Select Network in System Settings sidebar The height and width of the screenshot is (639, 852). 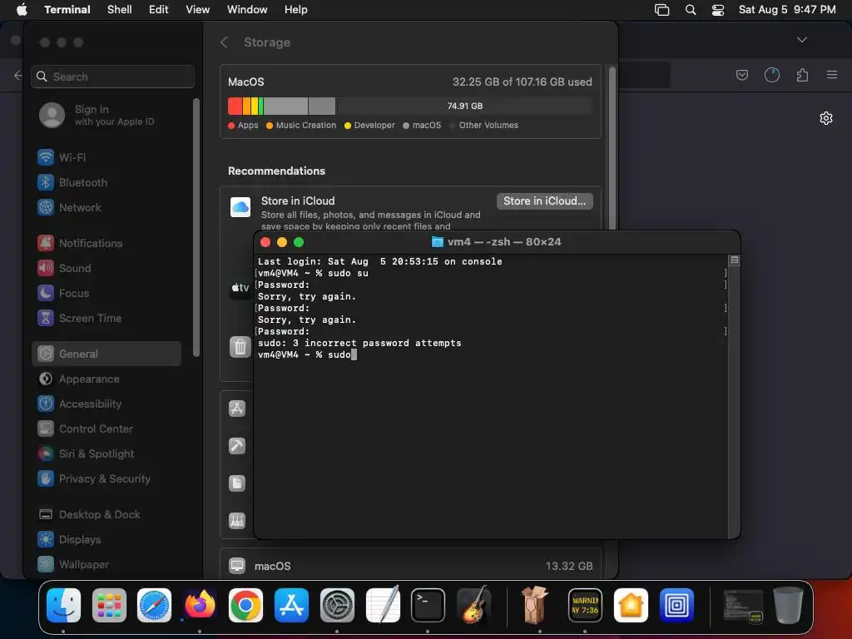[70, 207]
